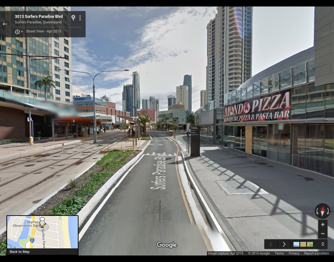
Task: Open the Privacy link
Action: [294, 253]
